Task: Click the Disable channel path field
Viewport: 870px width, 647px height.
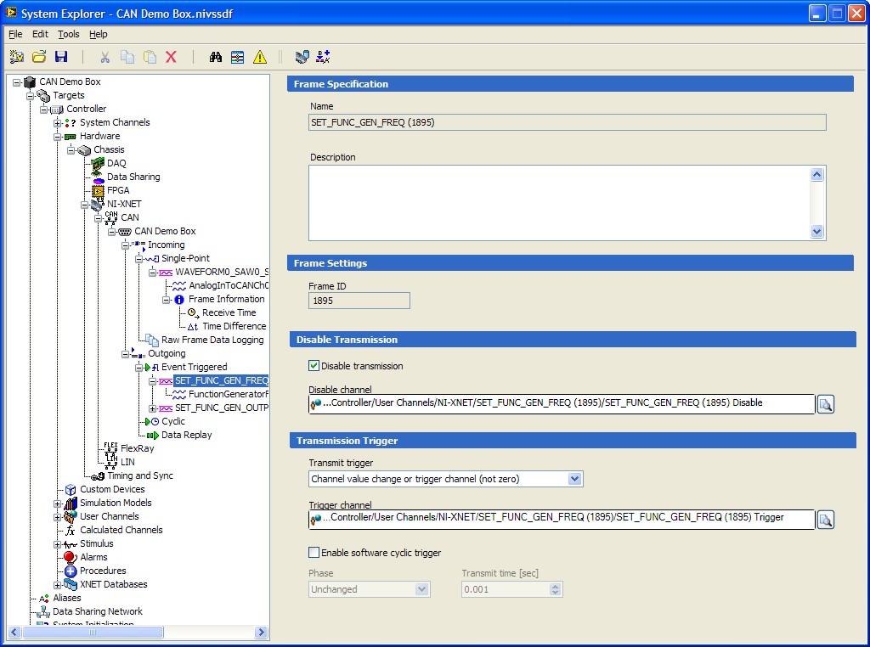Action: click(562, 403)
